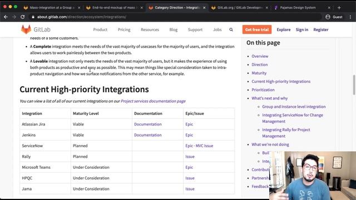The image size is (356, 200).
Task: Select the ServiceNow table cell
Action: (45, 146)
